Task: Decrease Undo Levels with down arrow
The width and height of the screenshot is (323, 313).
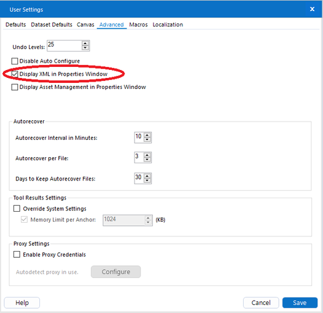Action: 85,48
